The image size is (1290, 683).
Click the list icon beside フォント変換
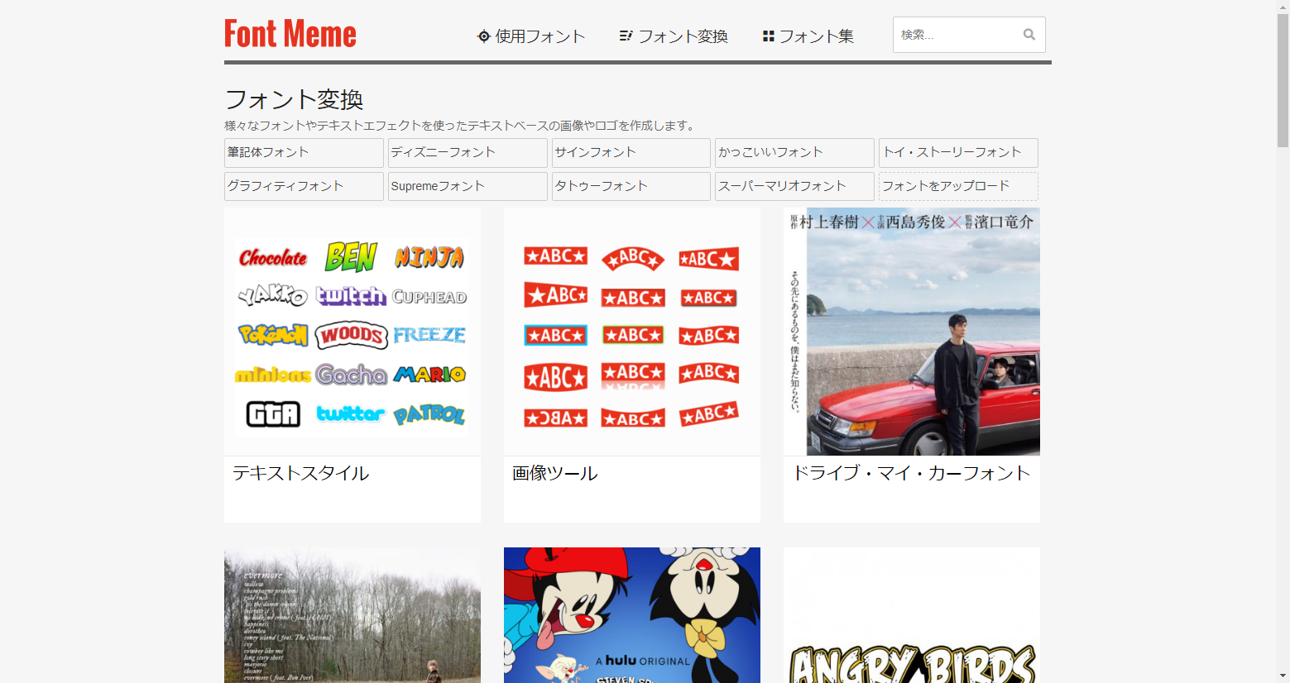coord(626,36)
